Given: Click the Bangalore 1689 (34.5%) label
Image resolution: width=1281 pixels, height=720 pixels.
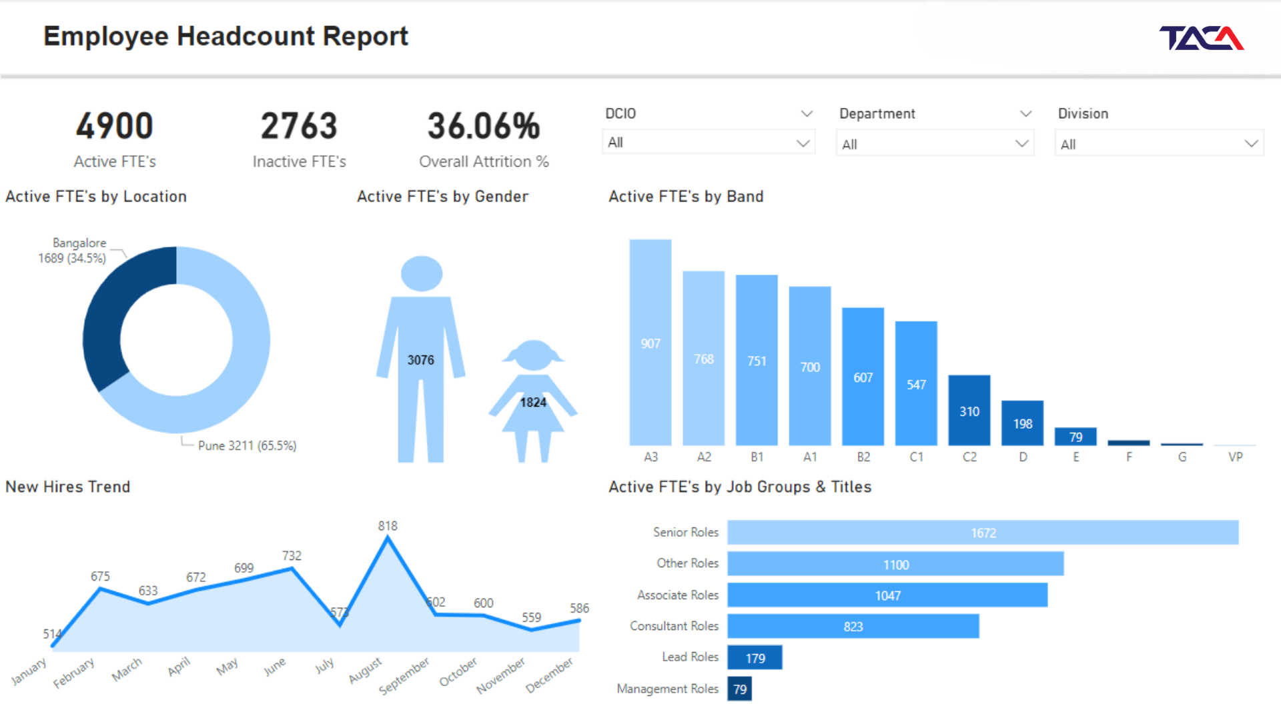Looking at the screenshot, I should tap(72, 251).
